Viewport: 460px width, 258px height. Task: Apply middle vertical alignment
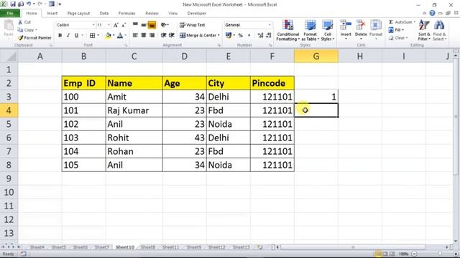(x=144, y=25)
